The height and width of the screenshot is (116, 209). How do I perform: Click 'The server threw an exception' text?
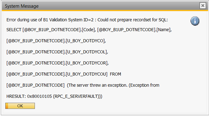(x=98, y=85)
